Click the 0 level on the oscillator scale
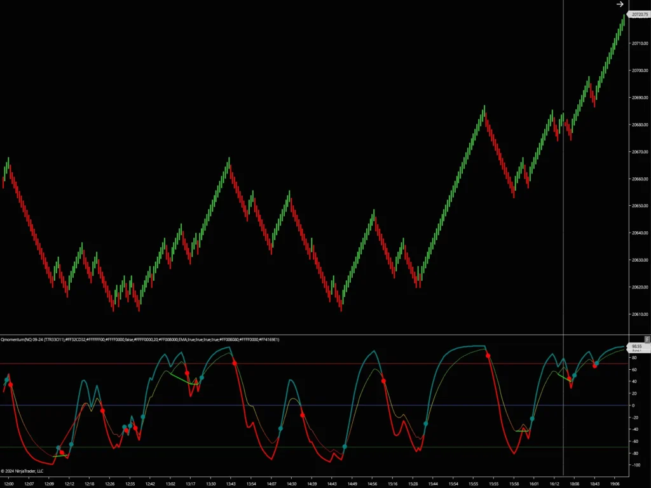The height and width of the screenshot is (488, 651). (x=633, y=405)
